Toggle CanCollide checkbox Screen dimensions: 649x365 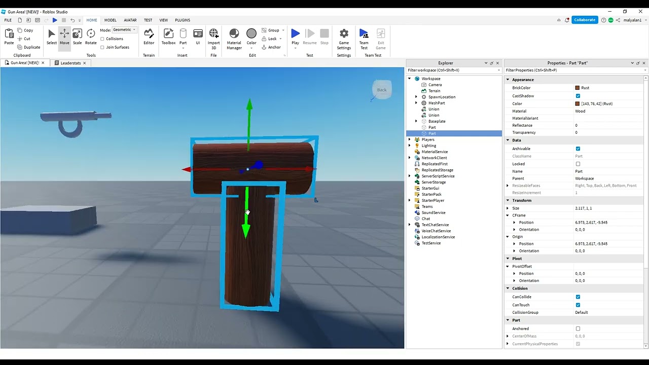(578, 297)
